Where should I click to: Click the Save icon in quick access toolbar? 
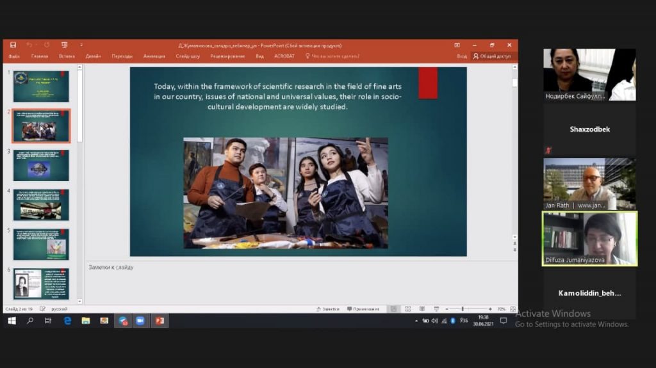click(x=12, y=45)
